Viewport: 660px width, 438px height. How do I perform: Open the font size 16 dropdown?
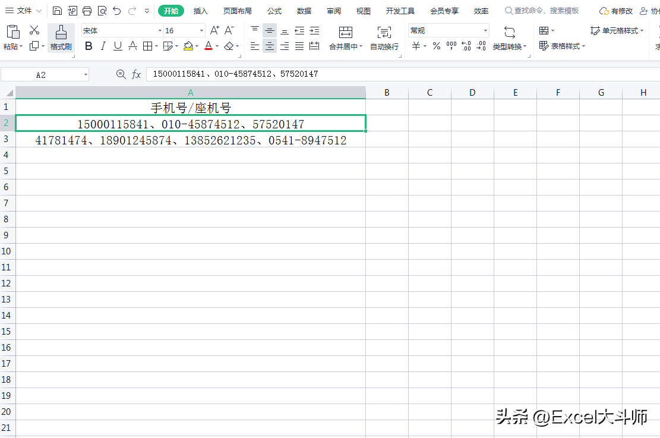[201, 31]
